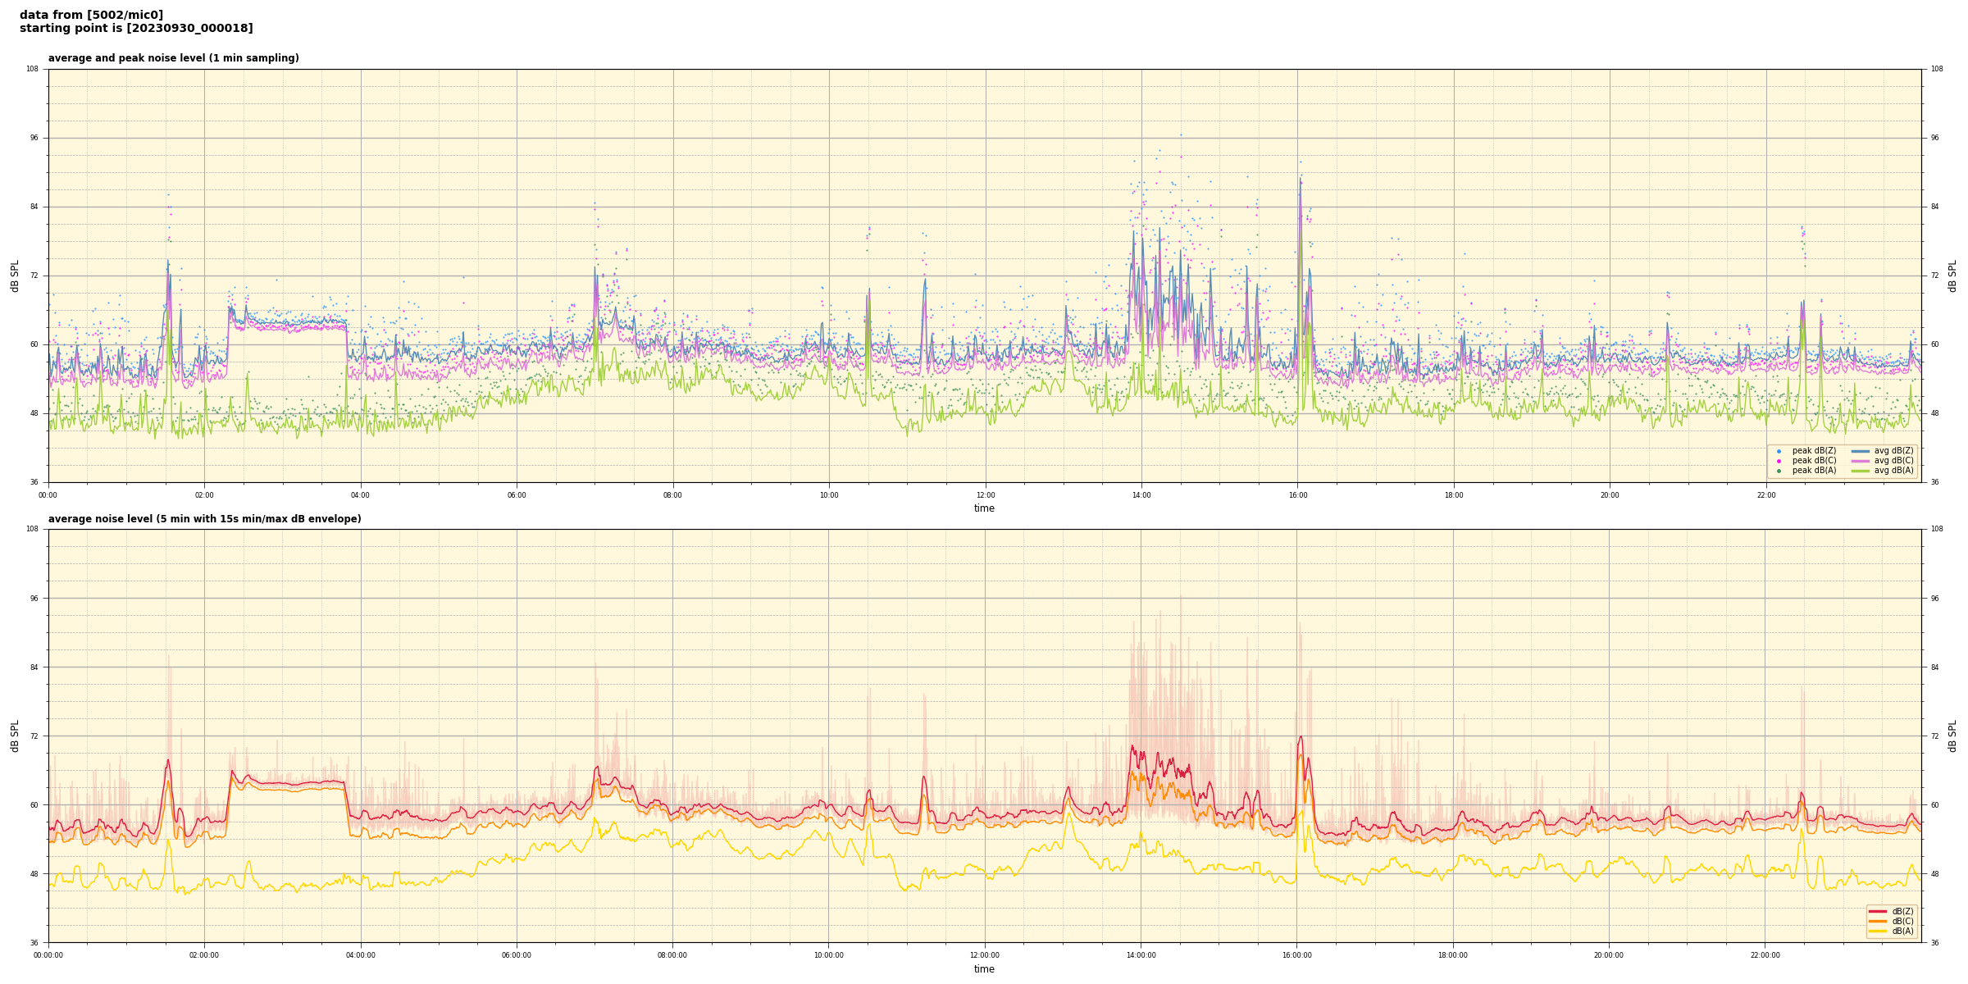Select the avg dB(Z) legend line sample
1968x984 pixels.
tap(1860, 451)
